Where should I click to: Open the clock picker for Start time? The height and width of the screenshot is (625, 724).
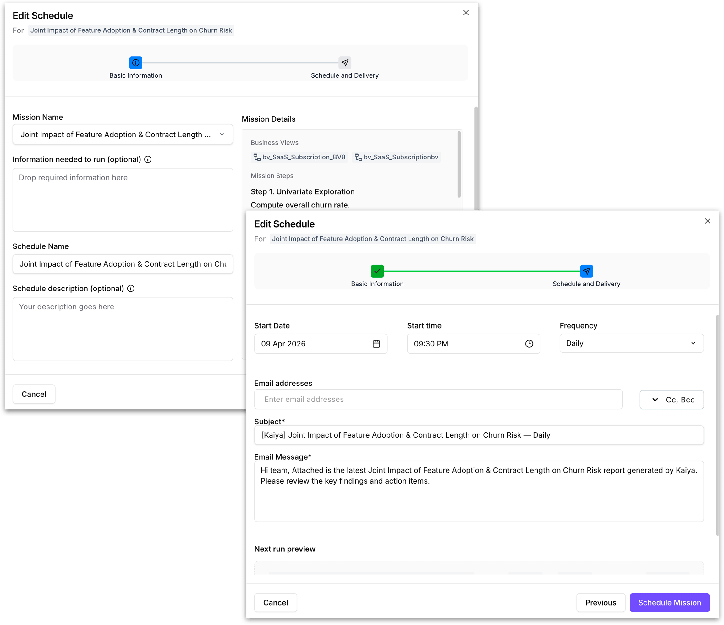tap(529, 344)
